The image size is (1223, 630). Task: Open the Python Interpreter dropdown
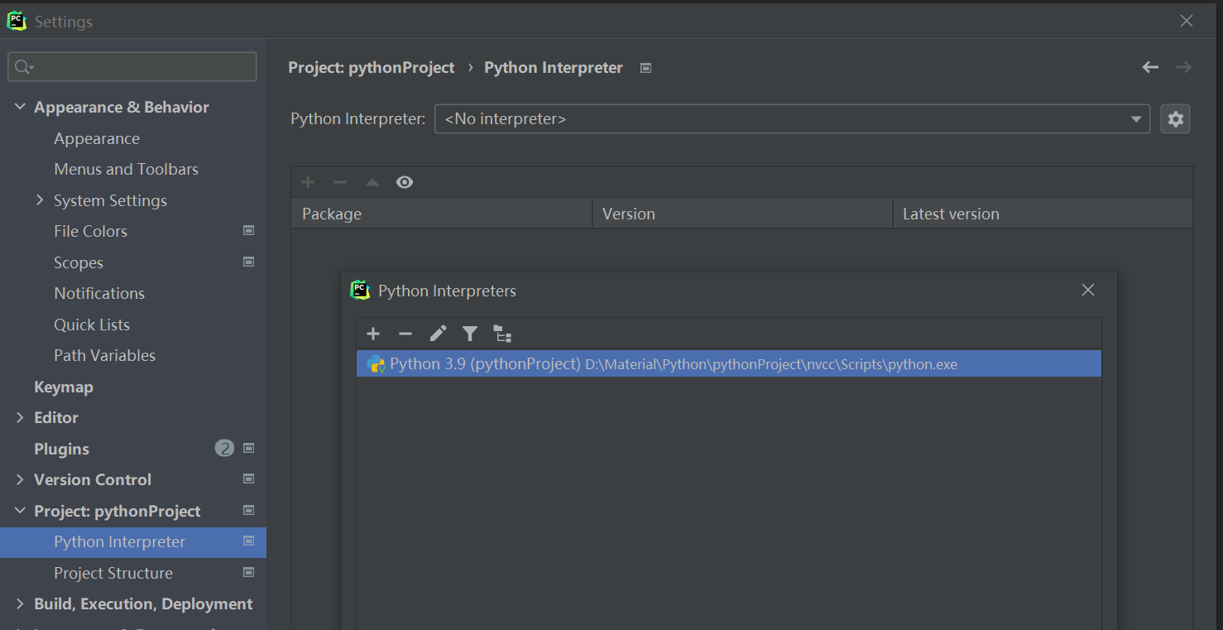[x=792, y=119]
